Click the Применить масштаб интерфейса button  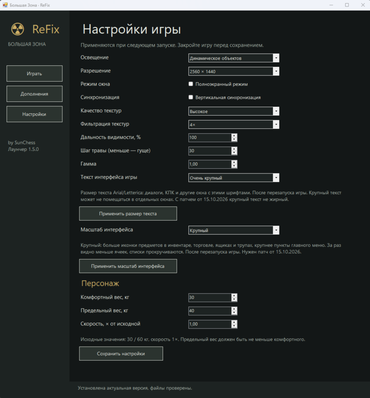pos(128,266)
